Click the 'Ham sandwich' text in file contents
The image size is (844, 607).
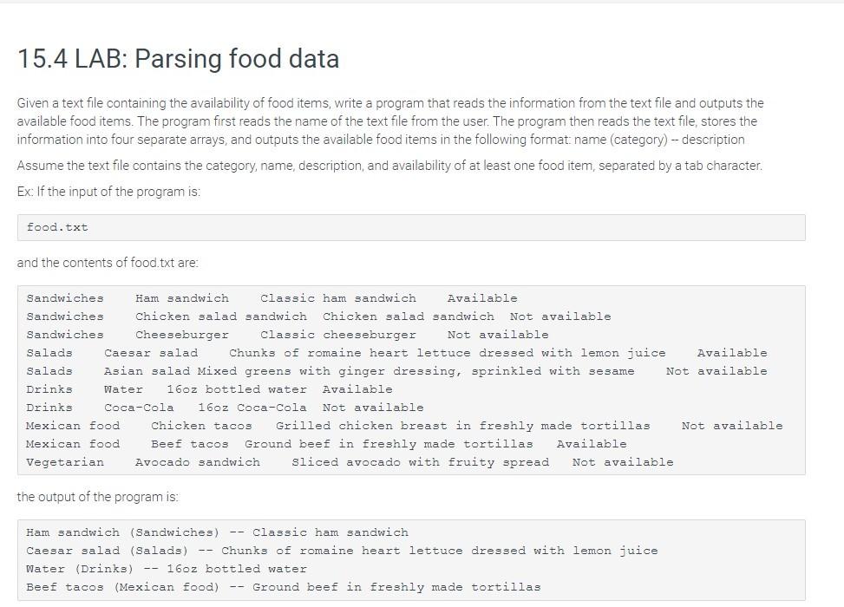click(x=182, y=298)
